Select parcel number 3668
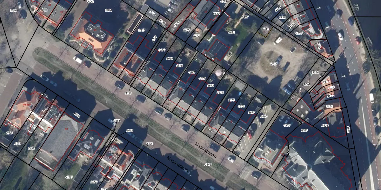Viewport: 381px width, 190px height. tap(162, 50)
